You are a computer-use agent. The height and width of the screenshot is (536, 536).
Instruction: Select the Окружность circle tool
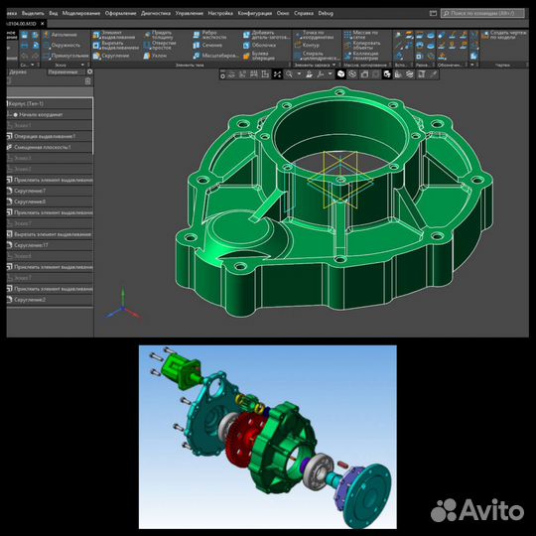click(x=62, y=45)
